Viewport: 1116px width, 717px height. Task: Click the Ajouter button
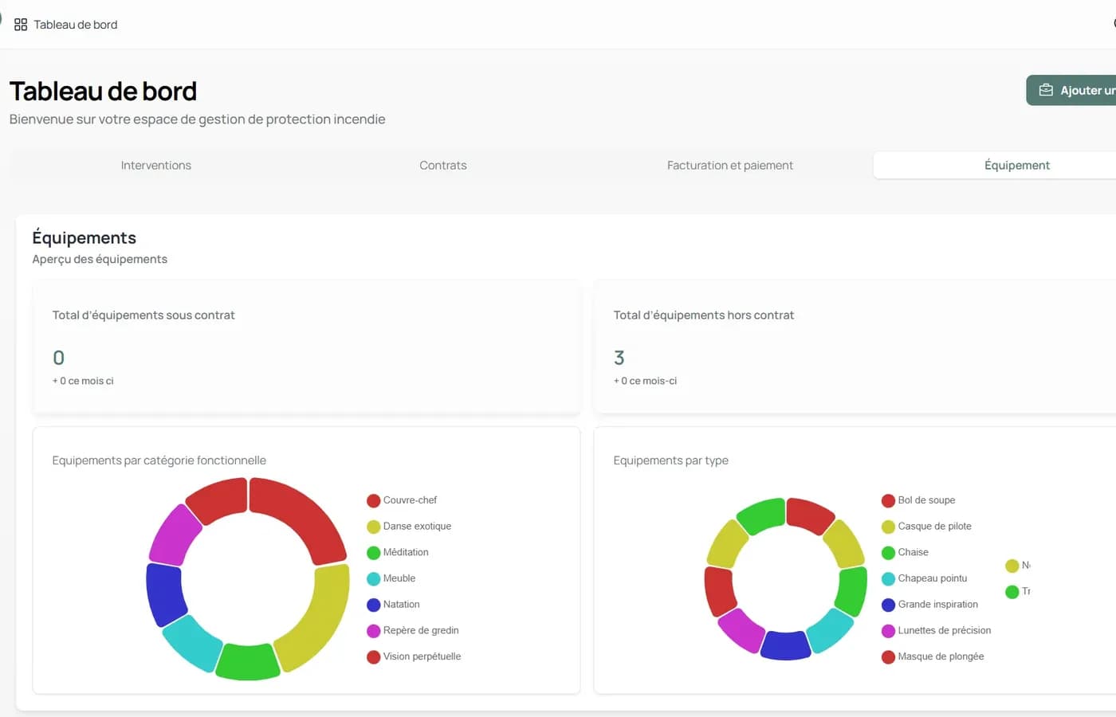(1071, 91)
